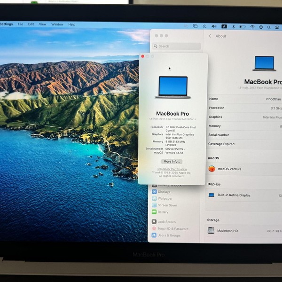Viewport: 282px width, 282px height.
Task: Click the macOS Ventura icon in About pane
Action: coord(212,169)
